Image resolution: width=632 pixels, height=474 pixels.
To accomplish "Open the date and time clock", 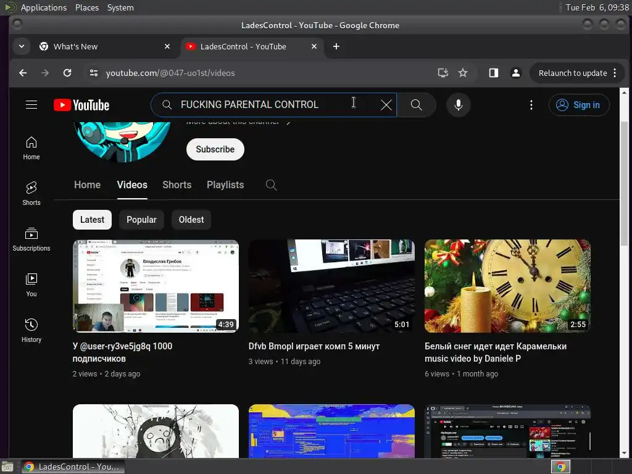I will 597,7.
